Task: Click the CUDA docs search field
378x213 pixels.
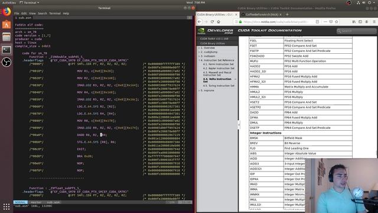Action: [356, 31]
